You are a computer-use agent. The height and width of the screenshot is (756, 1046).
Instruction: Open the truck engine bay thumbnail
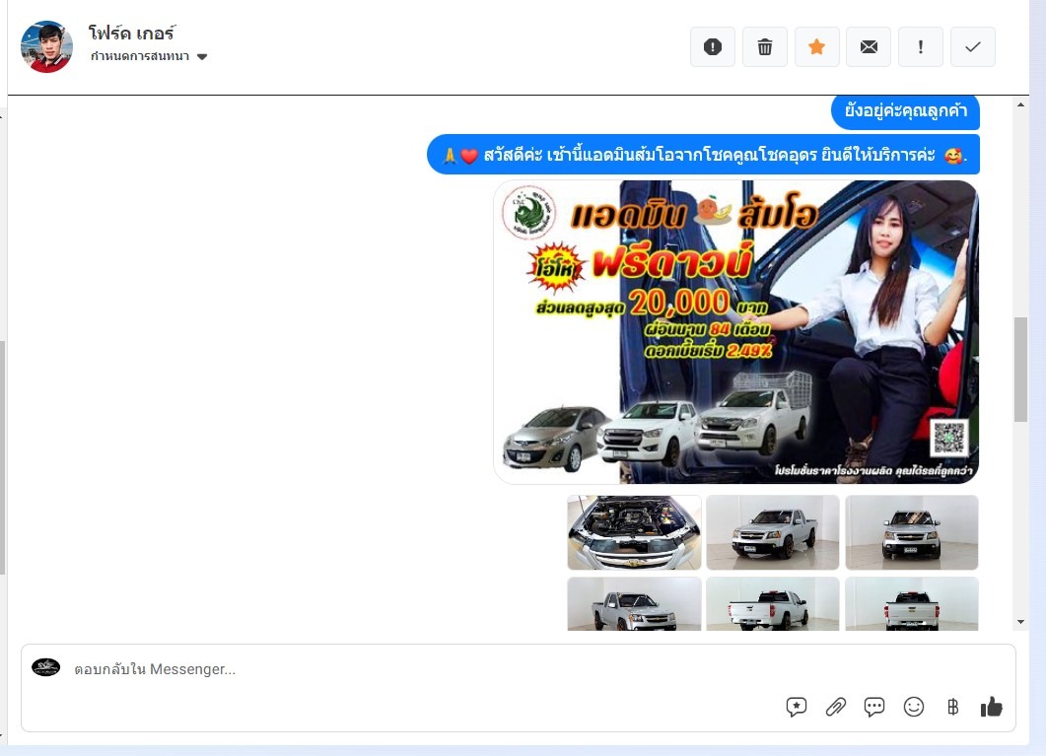click(634, 532)
